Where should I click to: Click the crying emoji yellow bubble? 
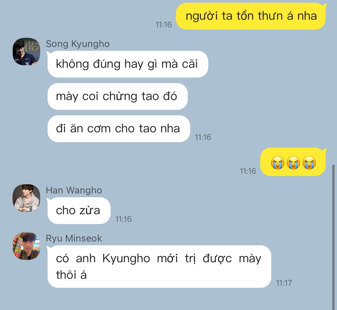click(x=293, y=162)
